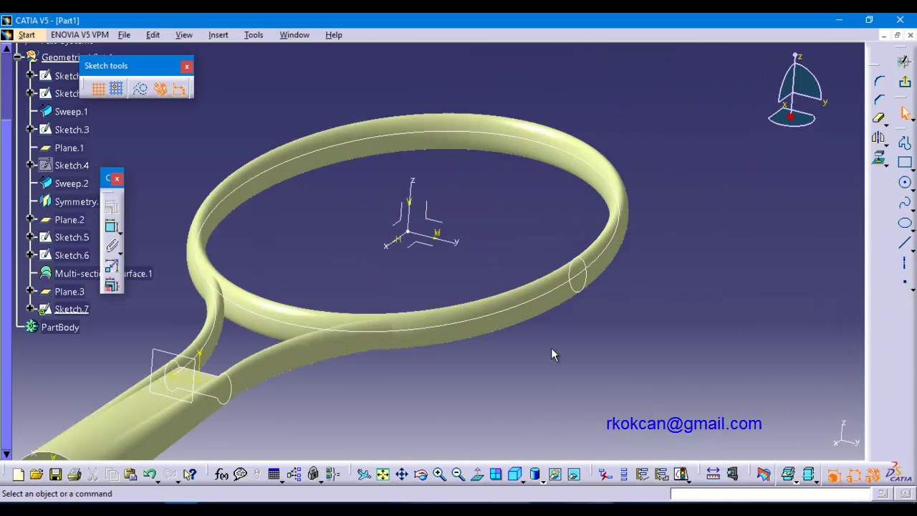Click the Zoom In magnifier icon

[x=439, y=474]
